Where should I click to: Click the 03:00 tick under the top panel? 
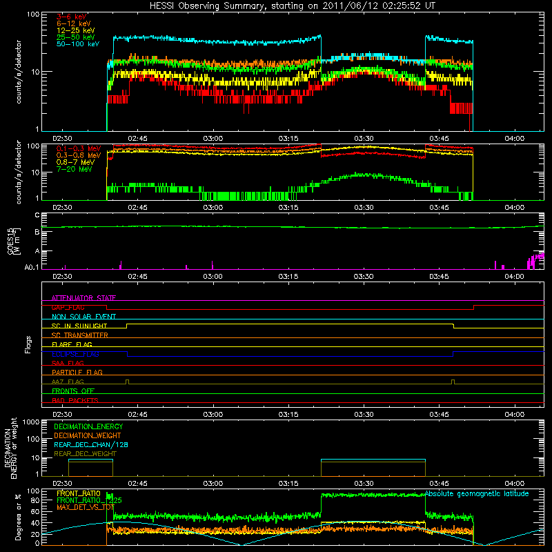[x=213, y=139]
